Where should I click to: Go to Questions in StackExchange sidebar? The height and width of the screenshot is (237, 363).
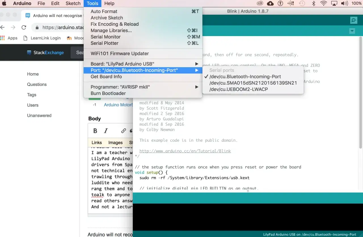pyautogui.click(x=37, y=84)
